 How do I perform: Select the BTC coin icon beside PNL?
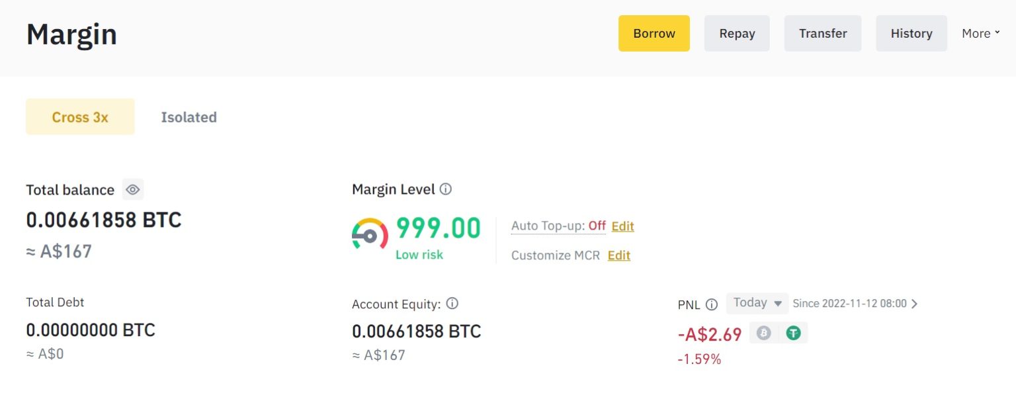[x=765, y=333]
